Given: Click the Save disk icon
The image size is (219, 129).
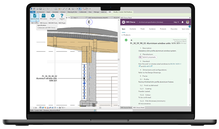Looking at the screenshot, I should (x=40, y=9).
